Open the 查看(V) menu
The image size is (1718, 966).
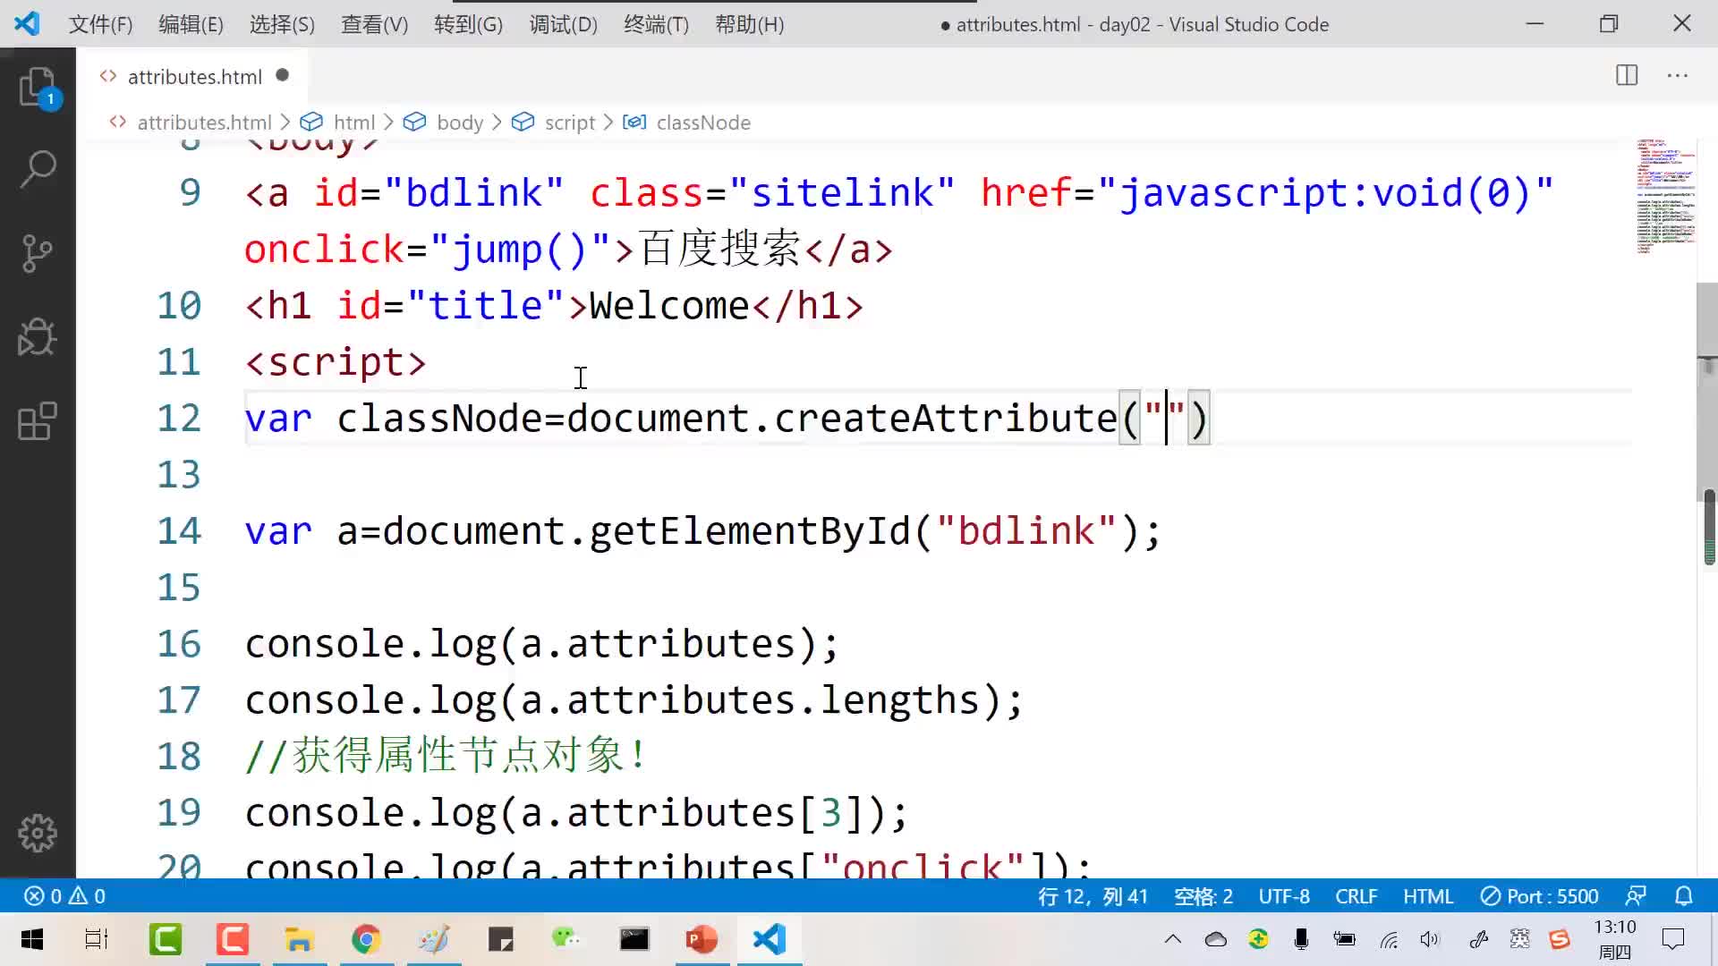pyautogui.click(x=374, y=24)
